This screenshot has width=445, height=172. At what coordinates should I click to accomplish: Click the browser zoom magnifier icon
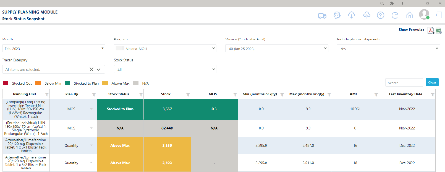[x=382, y=3]
